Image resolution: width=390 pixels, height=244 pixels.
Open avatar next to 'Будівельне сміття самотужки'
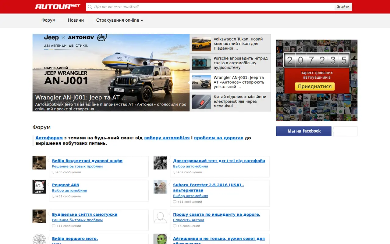39,216
